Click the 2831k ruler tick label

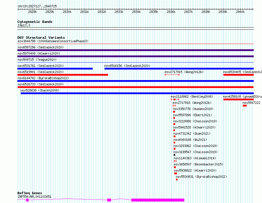(84, 12)
